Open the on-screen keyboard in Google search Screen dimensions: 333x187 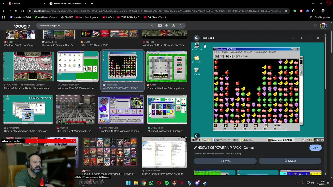(x=160, y=26)
